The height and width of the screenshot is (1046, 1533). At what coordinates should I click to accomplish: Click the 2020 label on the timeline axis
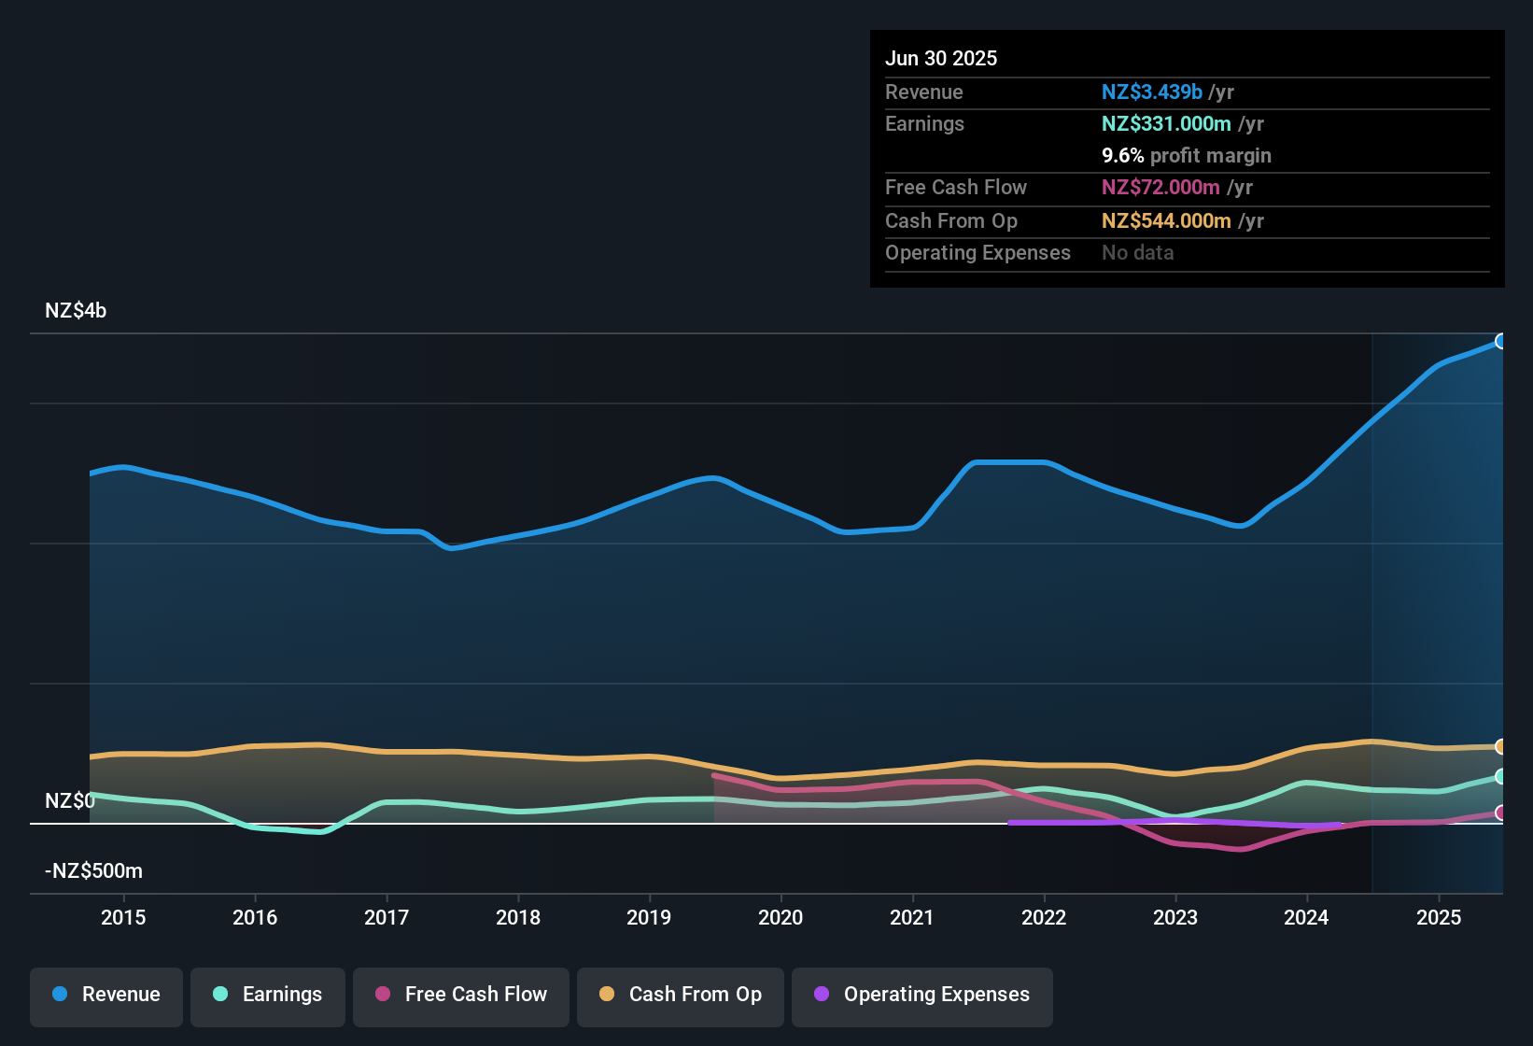pyautogui.click(x=781, y=918)
